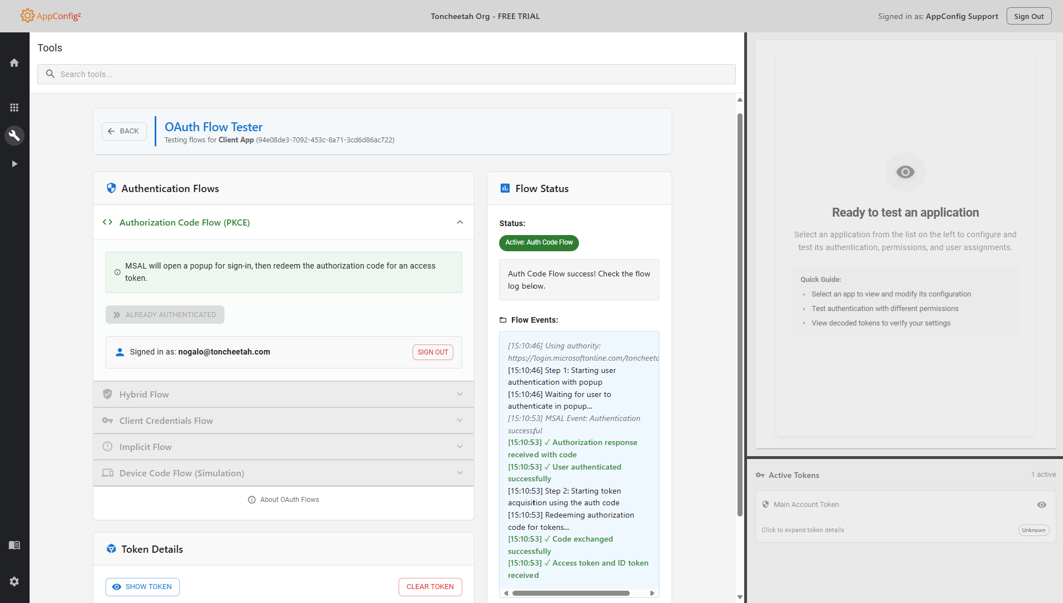
Task: Click the Active Tokens key icon
Action: tap(760, 475)
